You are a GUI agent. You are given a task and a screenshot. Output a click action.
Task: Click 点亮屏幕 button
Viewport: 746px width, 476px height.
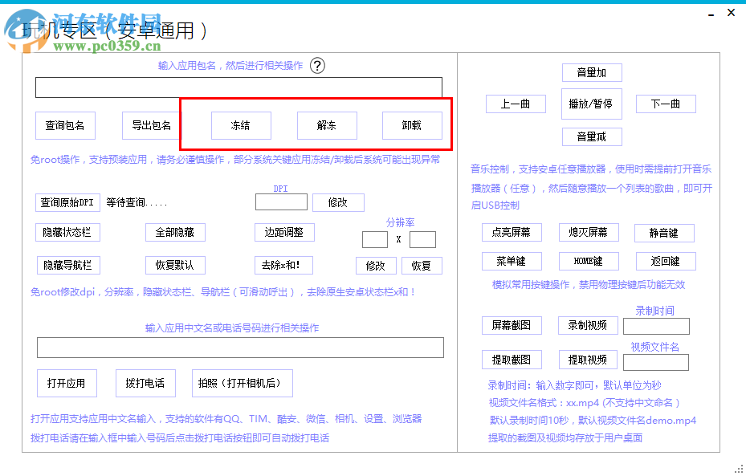[x=512, y=233]
